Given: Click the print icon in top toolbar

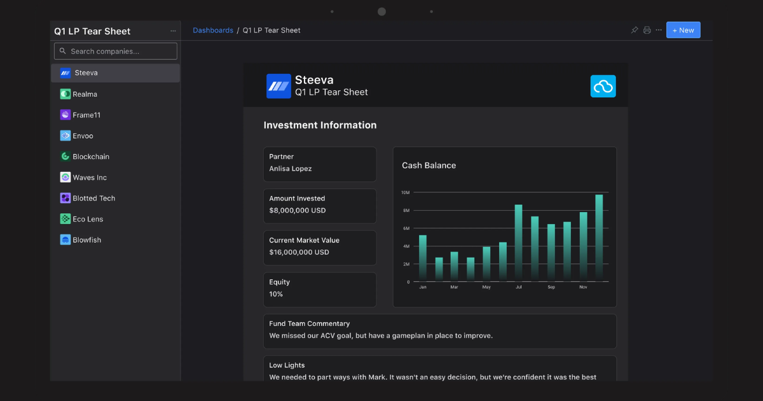Looking at the screenshot, I should click(x=647, y=30).
